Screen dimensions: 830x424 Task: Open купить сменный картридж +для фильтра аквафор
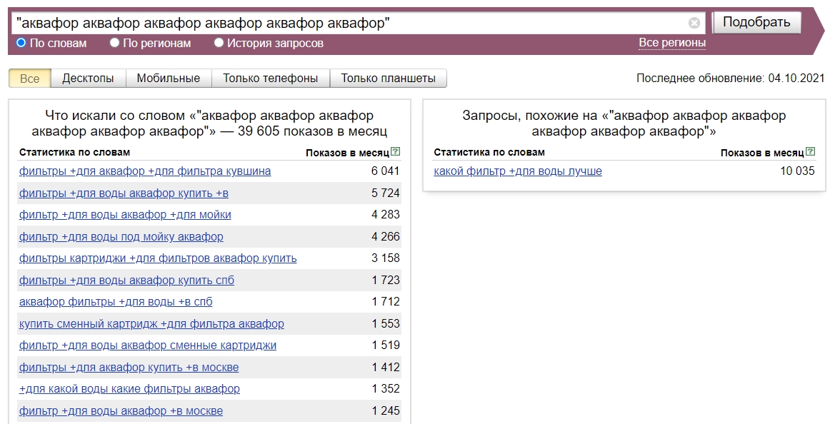pos(151,323)
